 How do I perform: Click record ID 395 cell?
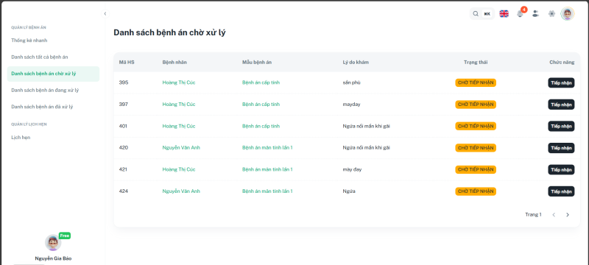coord(124,82)
